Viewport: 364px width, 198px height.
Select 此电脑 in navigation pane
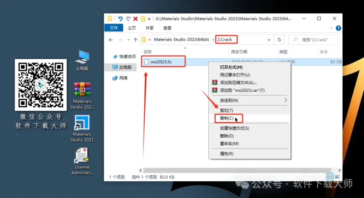pyautogui.click(x=122, y=67)
